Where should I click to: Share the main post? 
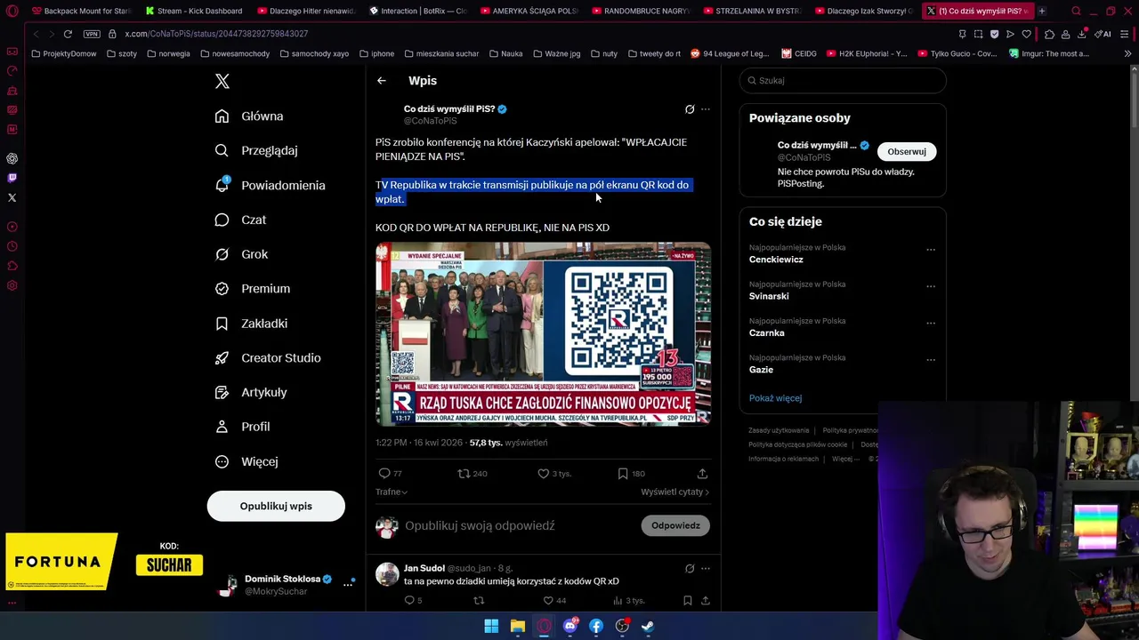[x=702, y=474]
